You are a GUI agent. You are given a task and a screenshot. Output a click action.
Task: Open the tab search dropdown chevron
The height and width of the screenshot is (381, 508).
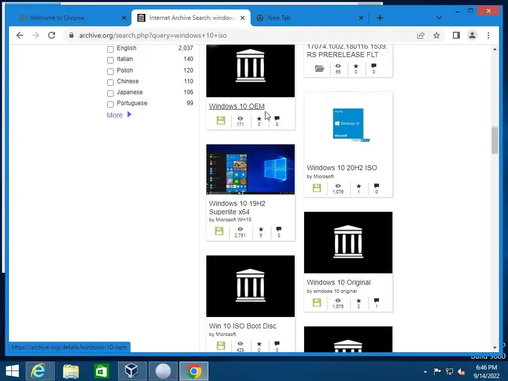point(439,18)
